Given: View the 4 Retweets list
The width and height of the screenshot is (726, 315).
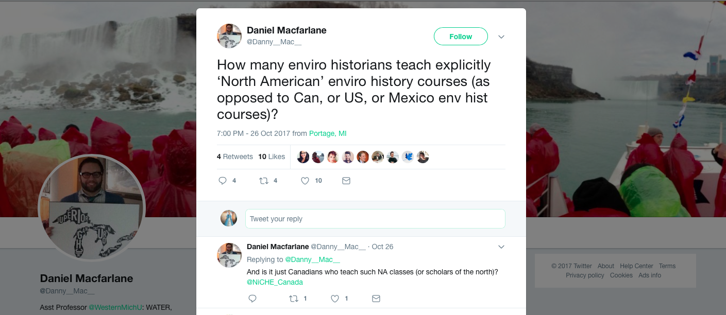Looking at the screenshot, I should click(235, 156).
